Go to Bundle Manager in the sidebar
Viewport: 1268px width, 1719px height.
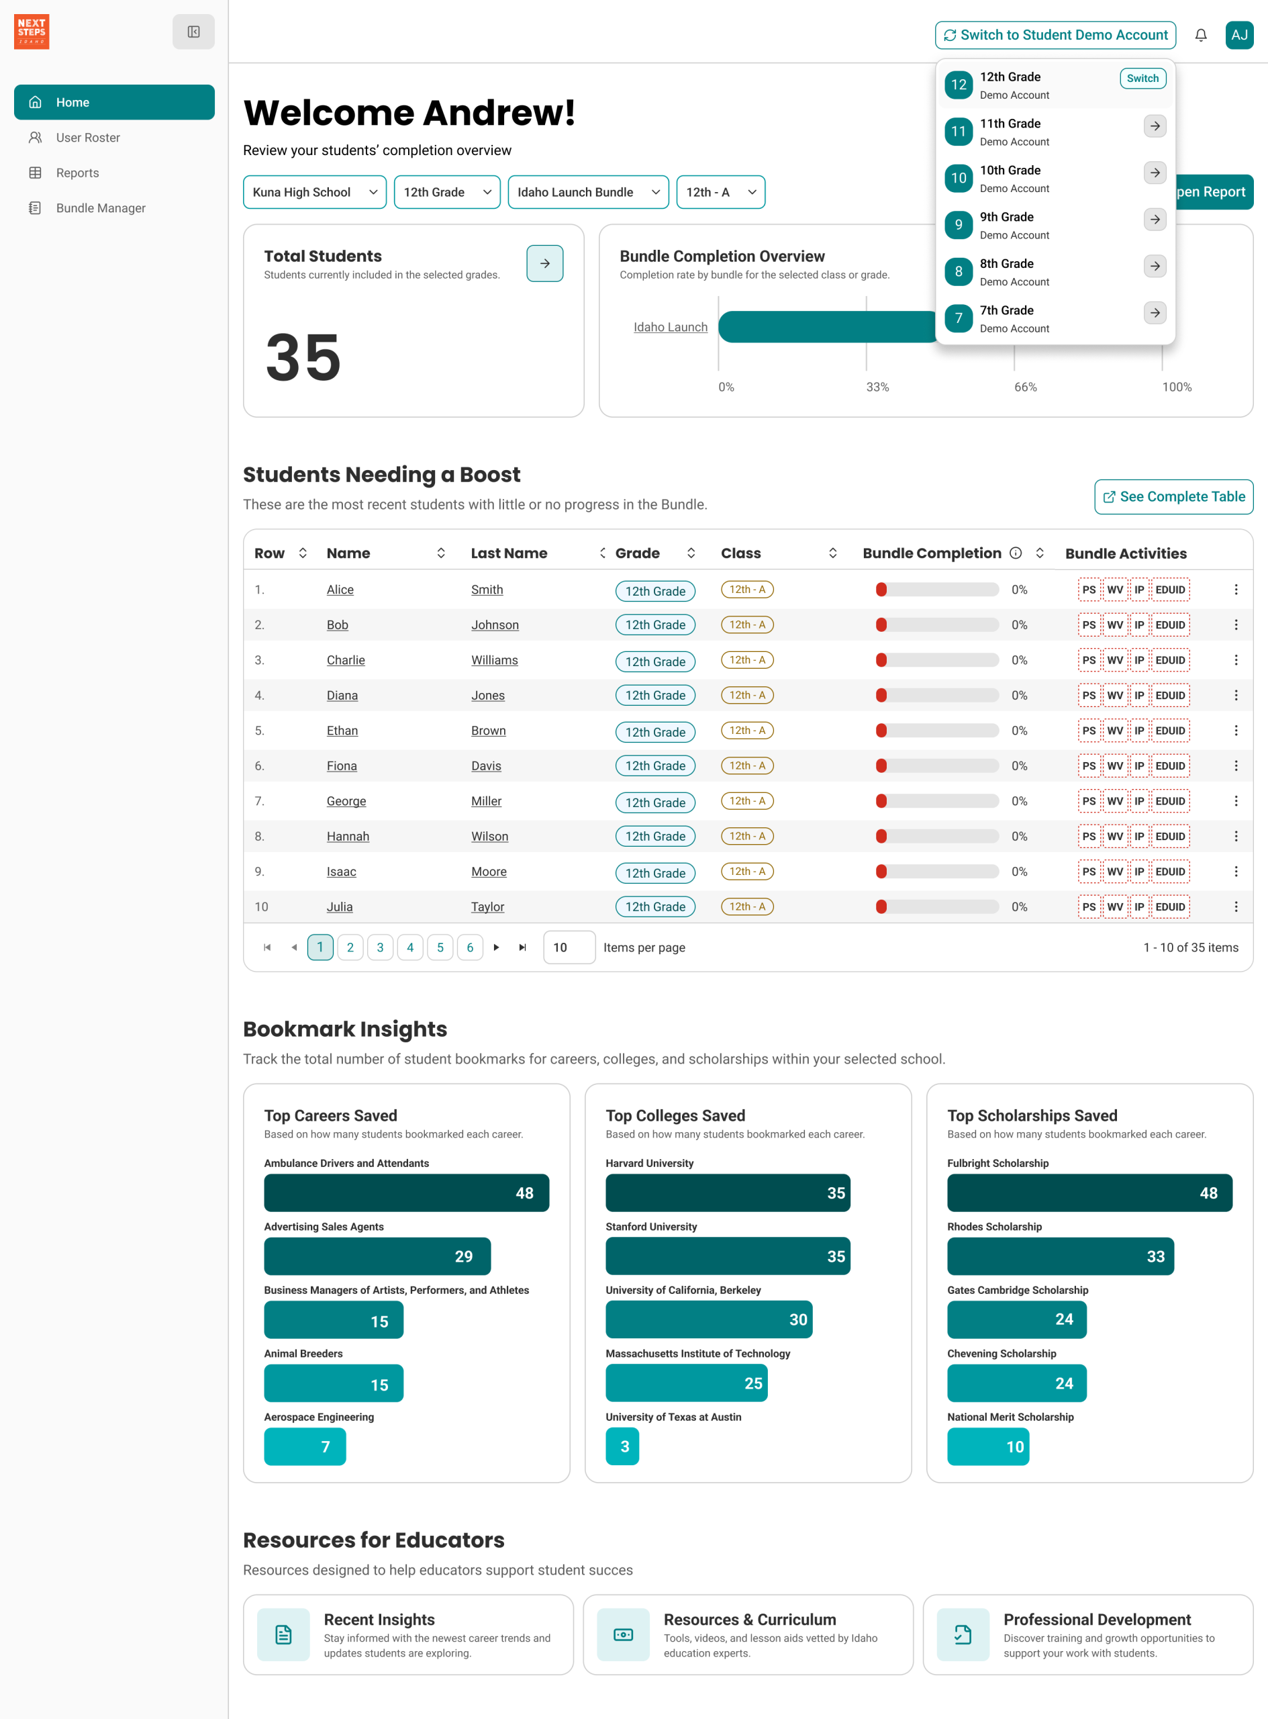point(101,208)
